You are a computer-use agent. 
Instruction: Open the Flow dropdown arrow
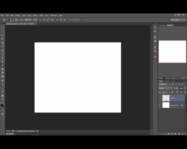61,20
